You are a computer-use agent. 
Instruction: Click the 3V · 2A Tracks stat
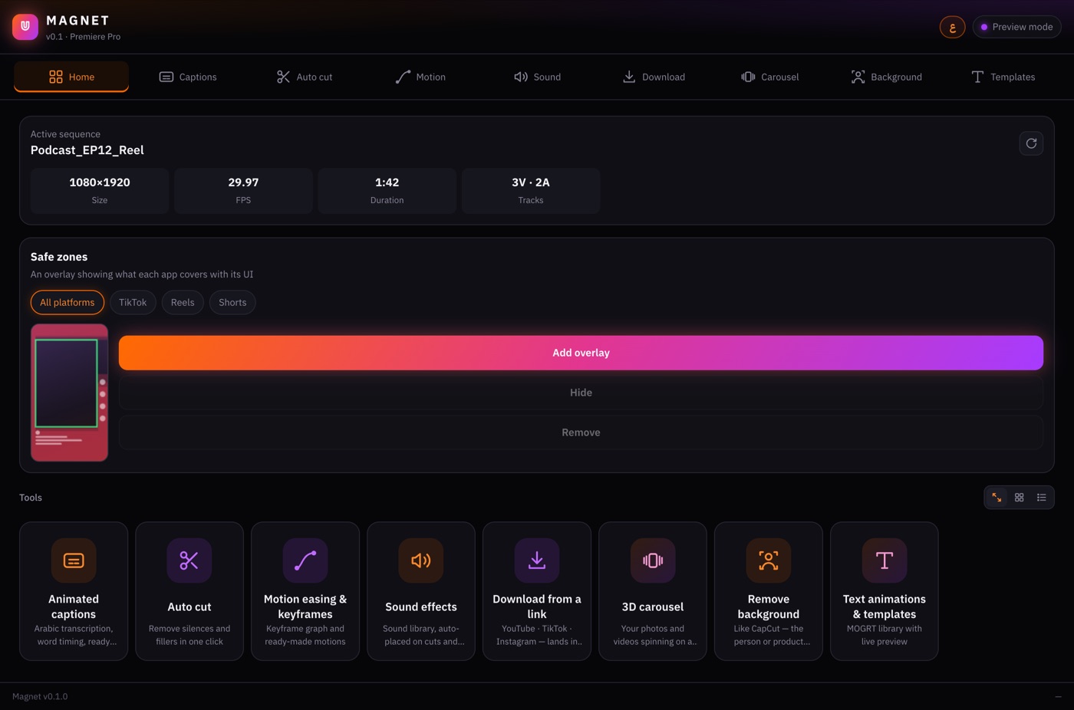531,190
